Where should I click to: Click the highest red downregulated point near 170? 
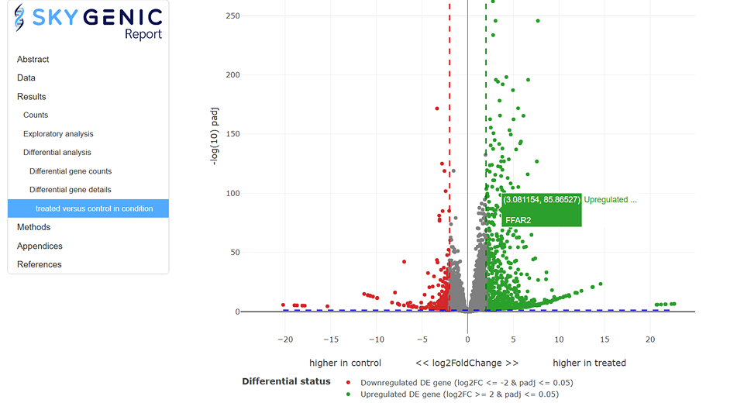coord(437,108)
